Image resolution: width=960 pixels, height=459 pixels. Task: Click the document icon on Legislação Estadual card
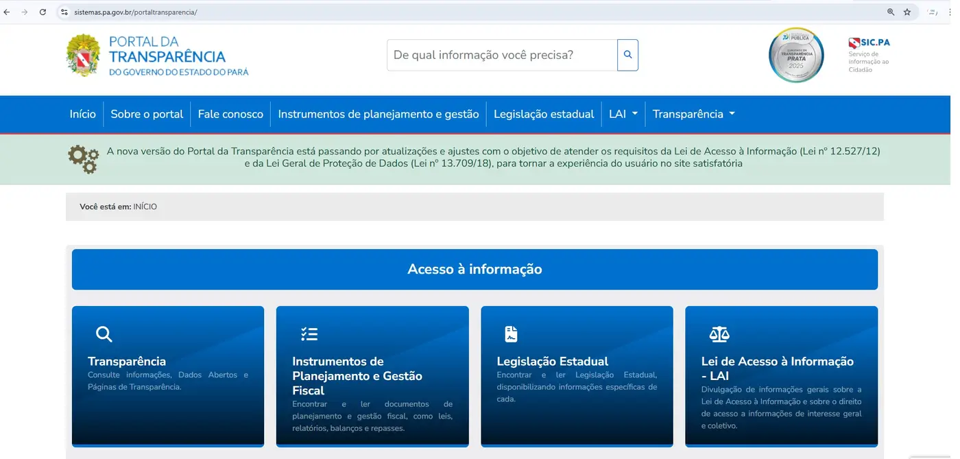pos(511,334)
